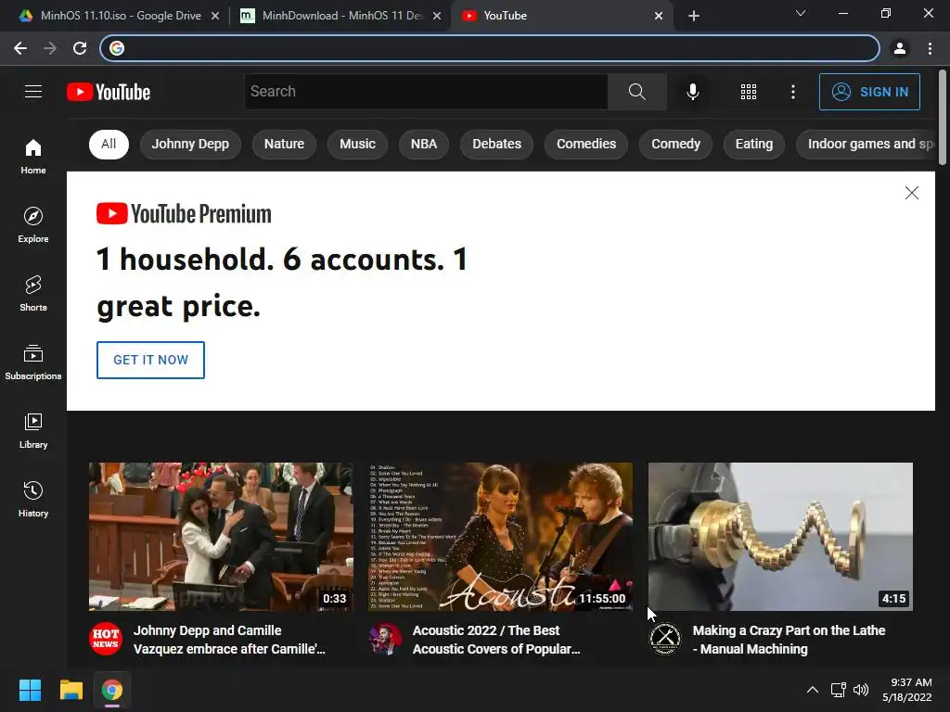950x712 pixels.
Task: Open the Acoustic 2022 video title
Action: (496, 640)
